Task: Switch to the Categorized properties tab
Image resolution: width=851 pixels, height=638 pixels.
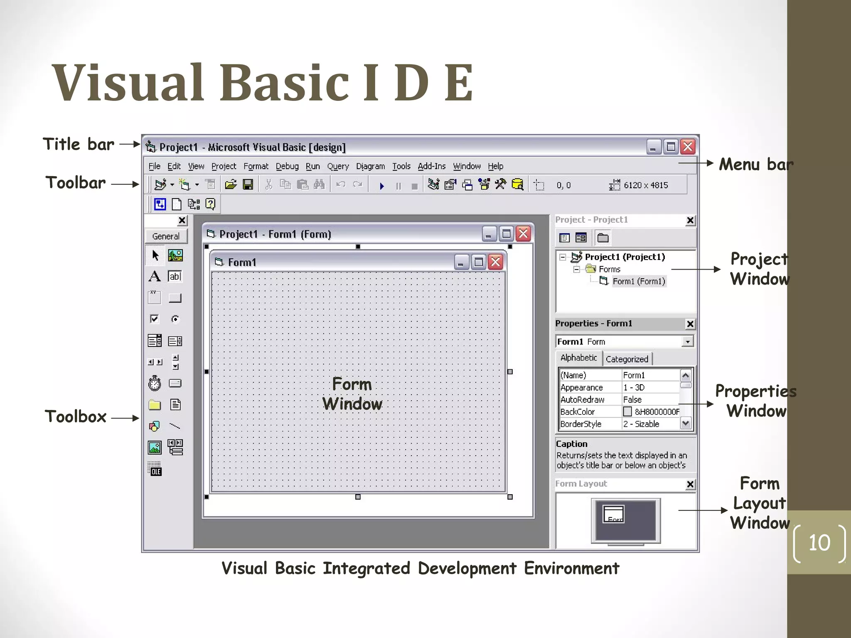Action: pos(627,359)
